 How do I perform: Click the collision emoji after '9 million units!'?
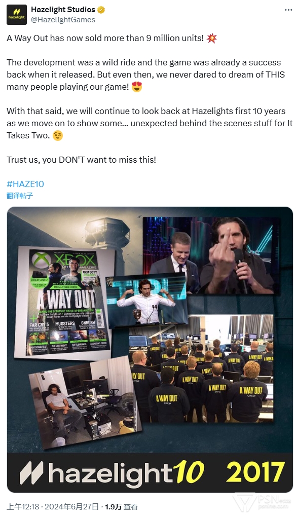click(x=211, y=39)
